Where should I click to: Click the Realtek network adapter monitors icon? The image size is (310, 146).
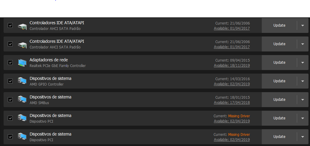pos(22,63)
